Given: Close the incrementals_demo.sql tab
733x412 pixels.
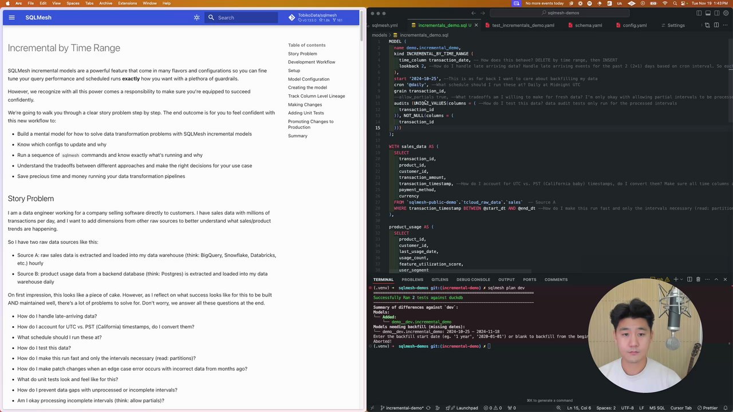Looking at the screenshot, I should point(476,25).
